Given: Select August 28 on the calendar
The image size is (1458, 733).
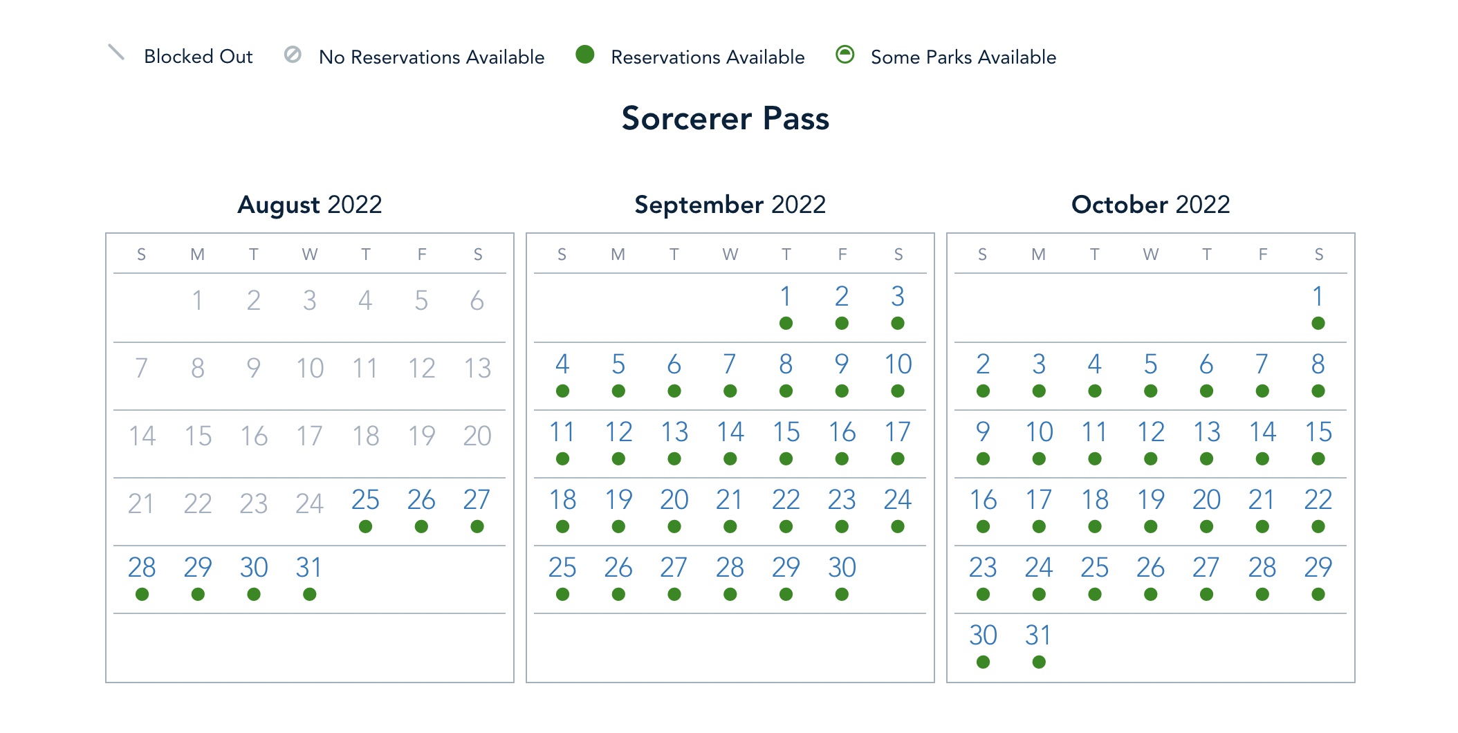Looking at the screenshot, I should 142,568.
